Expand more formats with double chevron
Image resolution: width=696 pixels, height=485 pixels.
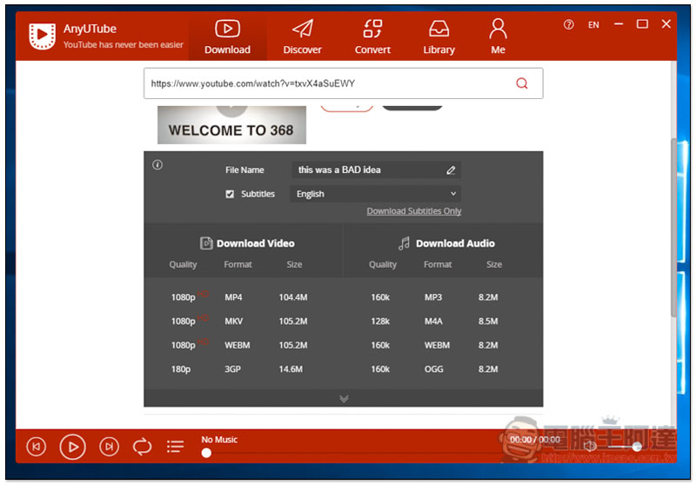coord(344,399)
